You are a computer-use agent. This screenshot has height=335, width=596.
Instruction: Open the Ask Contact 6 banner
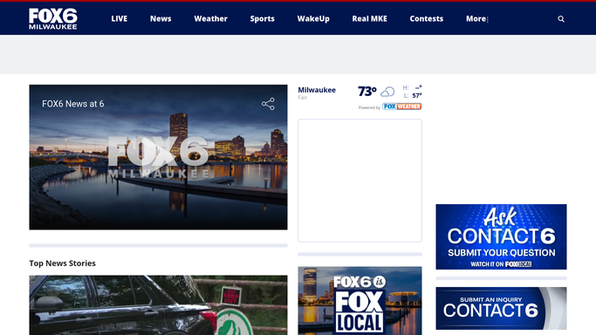pyautogui.click(x=501, y=236)
